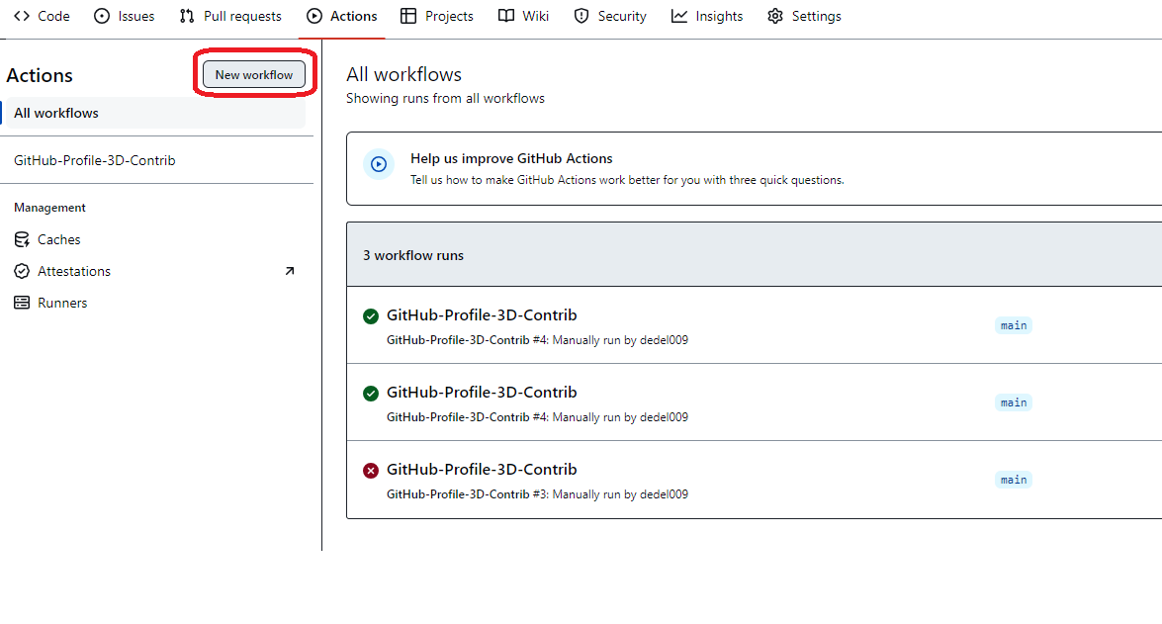Click the Security shield icon
The height and width of the screenshot is (624, 1162).
tap(581, 16)
